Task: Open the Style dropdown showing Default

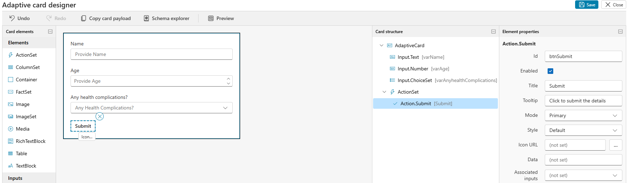Action: click(x=583, y=130)
